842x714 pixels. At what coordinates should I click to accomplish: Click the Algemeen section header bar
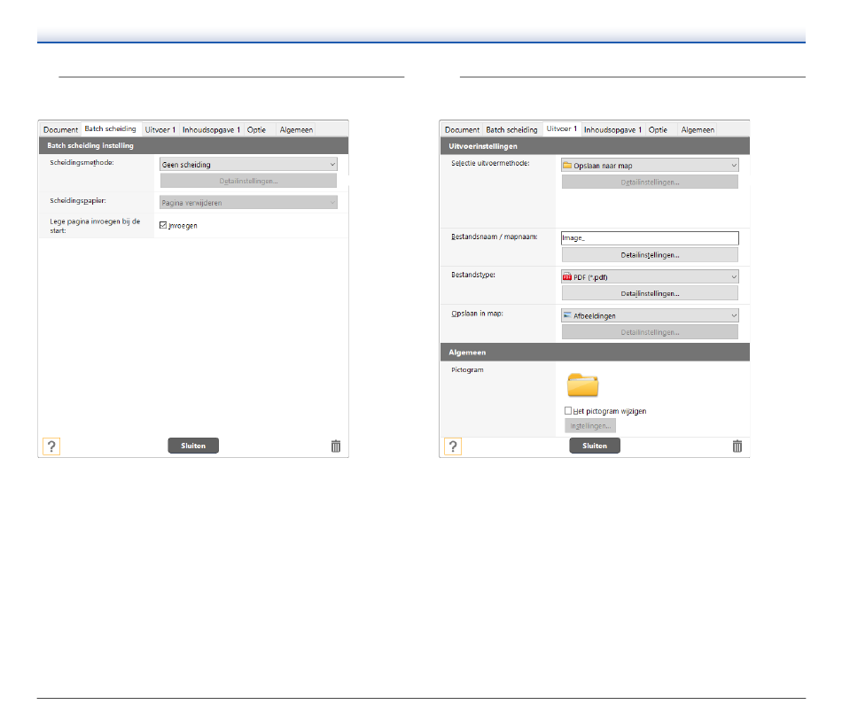coord(595,353)
